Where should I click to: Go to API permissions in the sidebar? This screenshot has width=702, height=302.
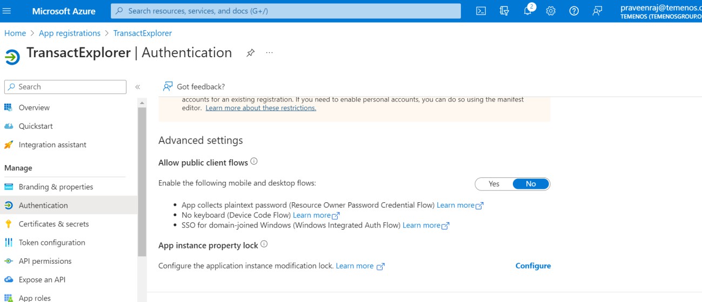45,261
